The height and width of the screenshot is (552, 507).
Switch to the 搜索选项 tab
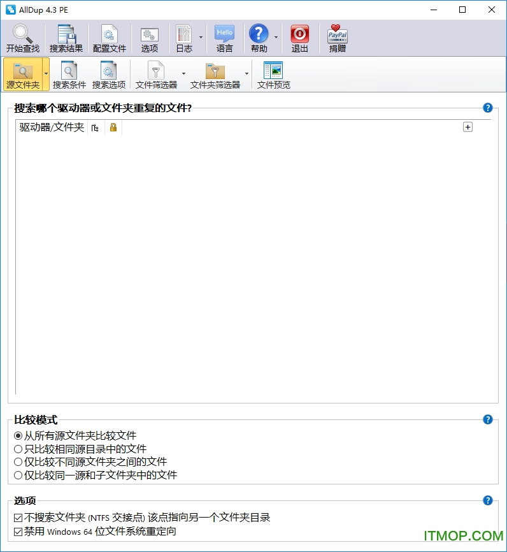coord(109,75)
